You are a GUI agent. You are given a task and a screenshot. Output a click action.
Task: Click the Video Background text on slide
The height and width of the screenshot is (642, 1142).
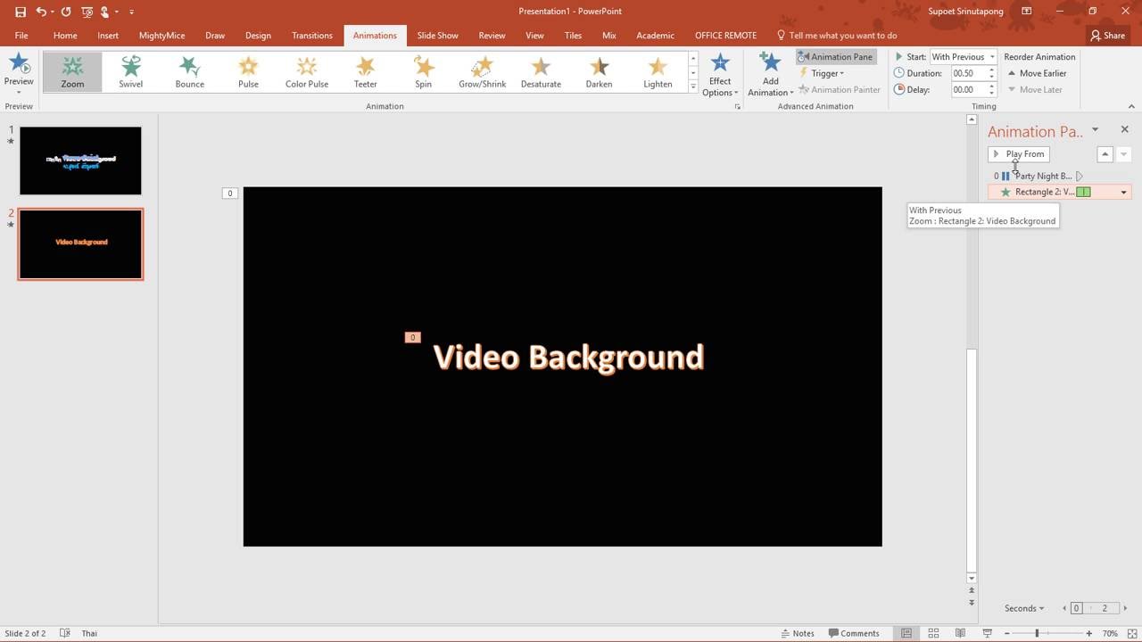(568, 357)
